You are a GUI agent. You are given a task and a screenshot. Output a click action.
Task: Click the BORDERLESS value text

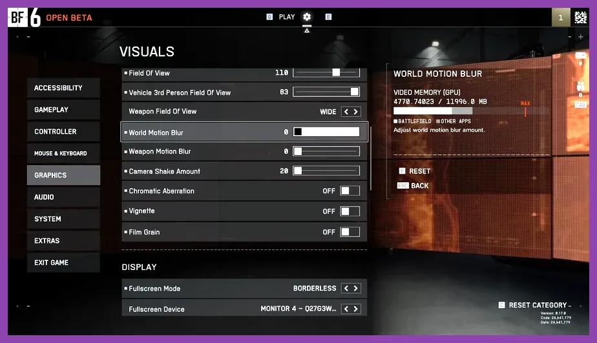pyautogui.click(x=315, y=288)
